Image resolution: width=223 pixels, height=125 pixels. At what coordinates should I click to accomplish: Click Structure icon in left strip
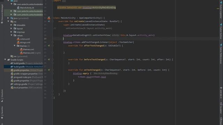click(2, 101)
